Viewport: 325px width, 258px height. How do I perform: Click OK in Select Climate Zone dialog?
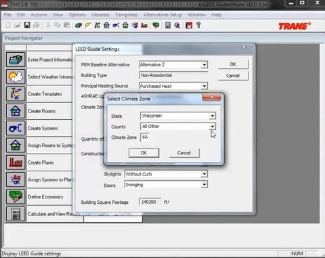tap(144, 153)
